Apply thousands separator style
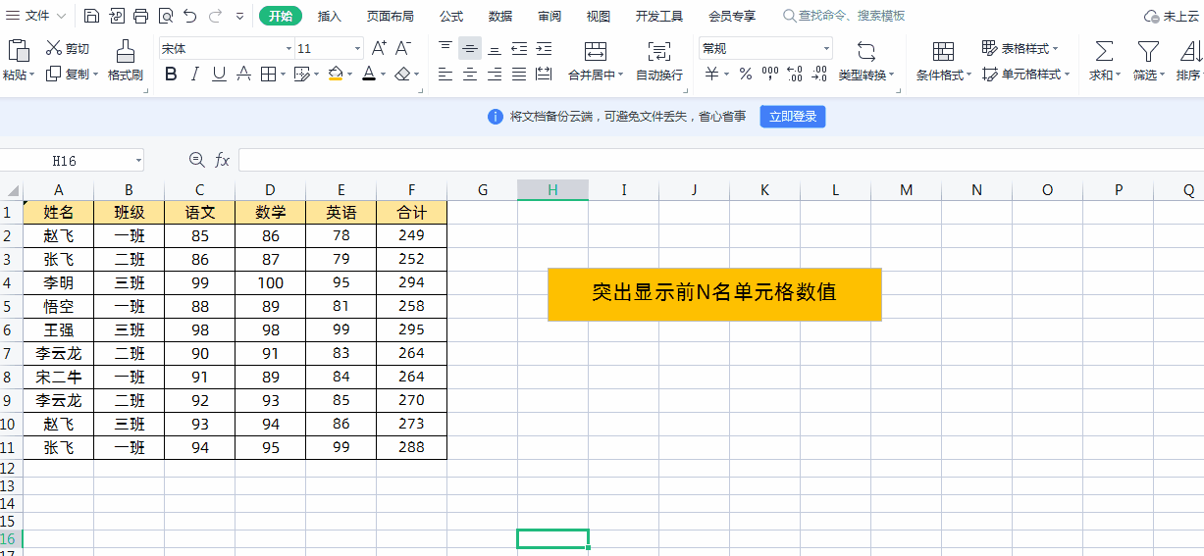1204x556 pixels. pos(770,74)
